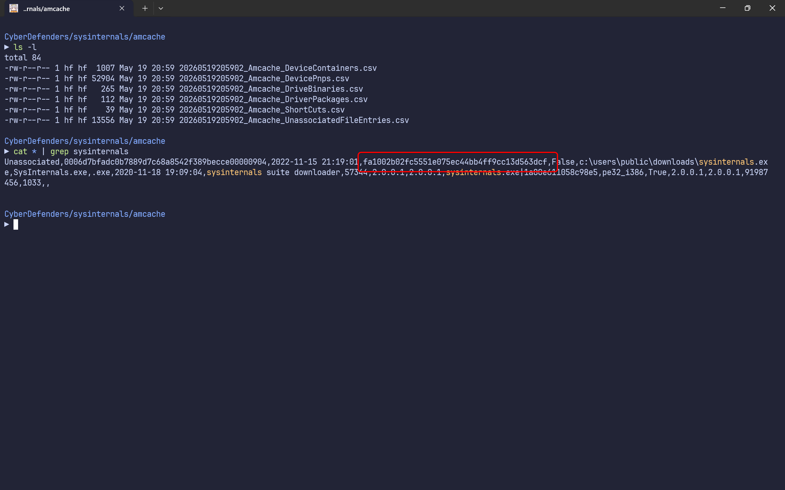Click the terminal tab profile avatar icon
This screenshot has height=490, width=785.
(13, 8)
